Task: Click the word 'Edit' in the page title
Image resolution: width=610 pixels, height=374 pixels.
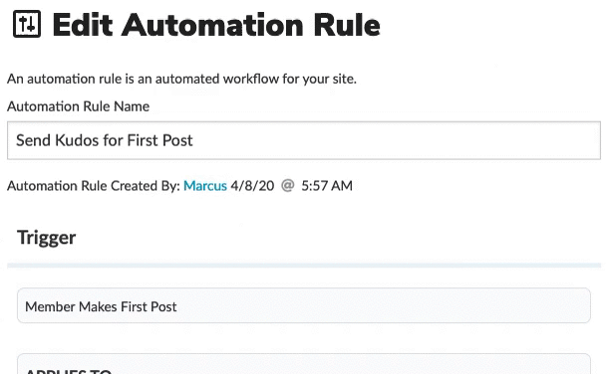Action: coord(83,25)
